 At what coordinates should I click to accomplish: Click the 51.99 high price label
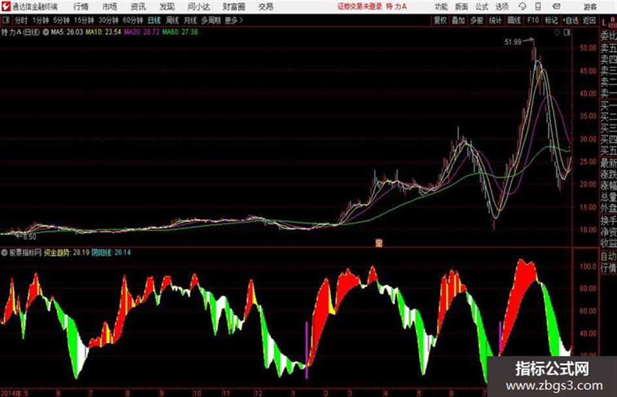pyautogui.click(x=513, y=42)
